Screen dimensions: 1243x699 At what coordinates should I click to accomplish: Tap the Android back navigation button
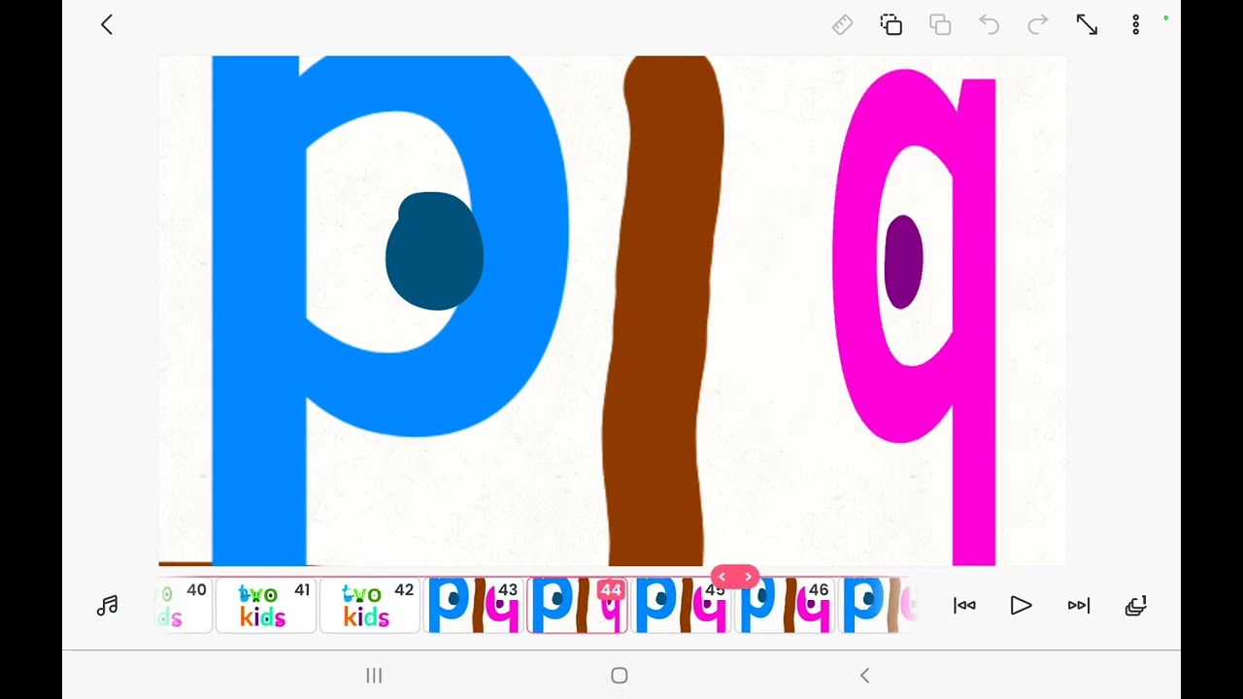(x=864, y=676)
